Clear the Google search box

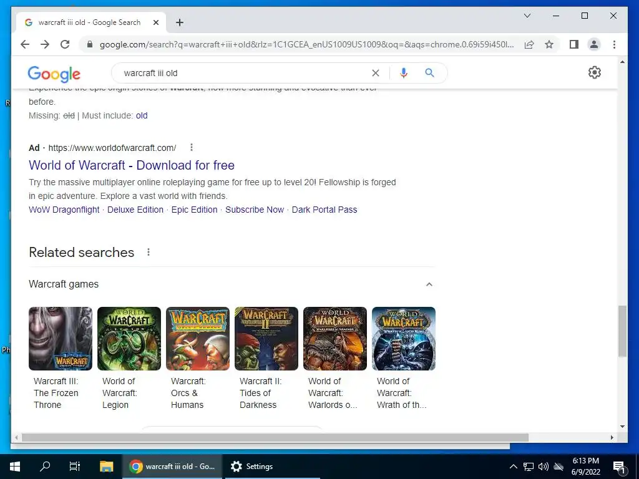375,73
